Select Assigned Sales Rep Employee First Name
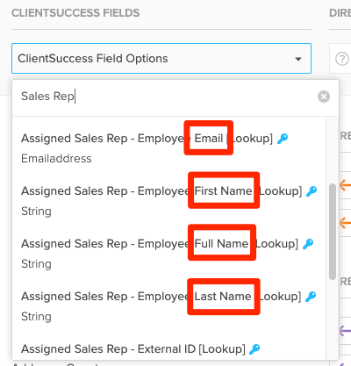Screen dimensions: 351x366 tap(169, 201)
